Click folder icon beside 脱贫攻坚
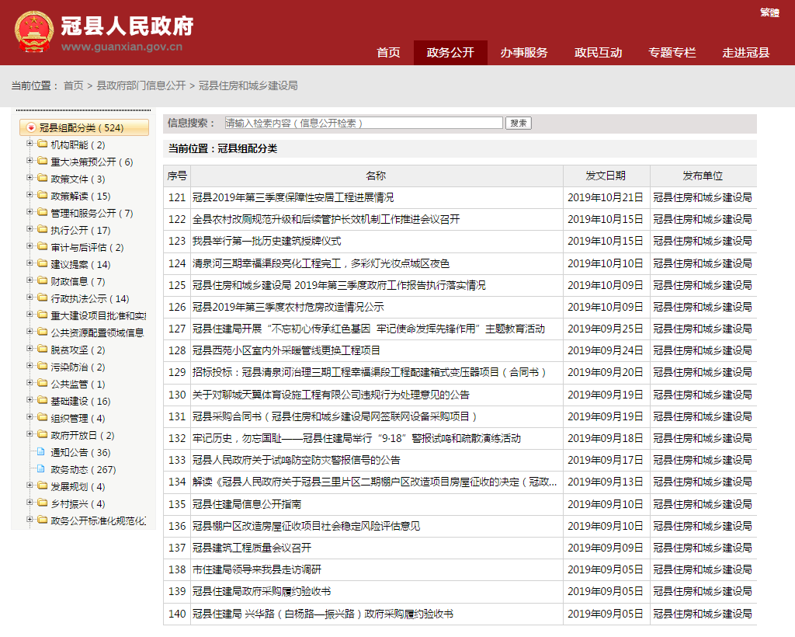795x637 pixels. point(43,349)
